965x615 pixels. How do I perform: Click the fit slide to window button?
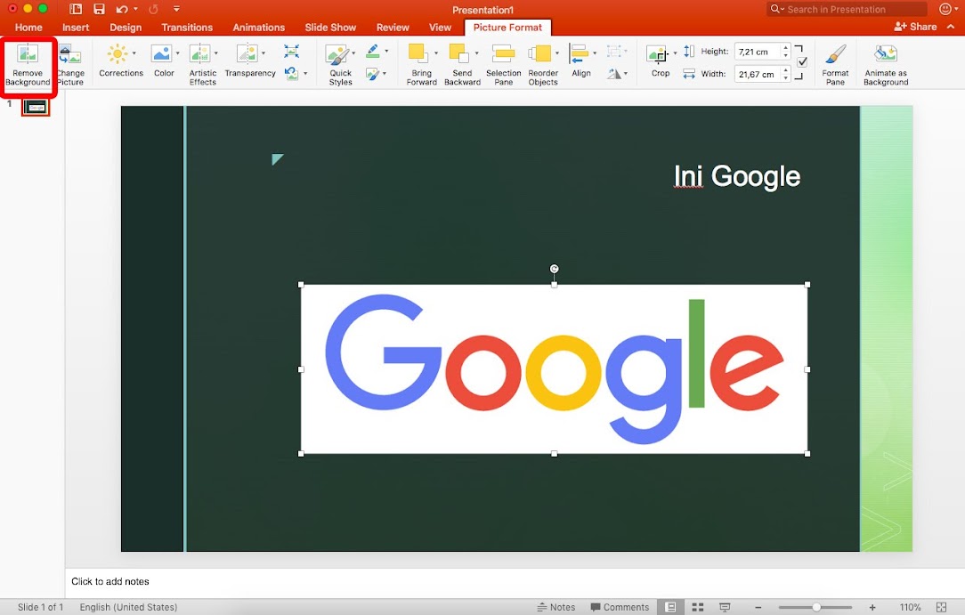pos(942,607)
